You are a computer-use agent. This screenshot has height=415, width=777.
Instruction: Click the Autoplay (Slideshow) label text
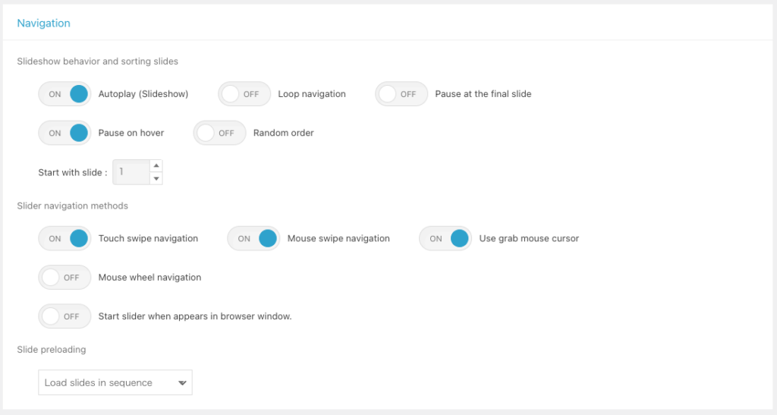(x=143, y=94)
